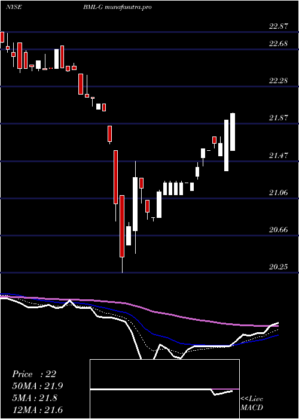Viewport: 299px width, 419px height.
Task: Select the 22.68 price level label
Action: [279, 44]
